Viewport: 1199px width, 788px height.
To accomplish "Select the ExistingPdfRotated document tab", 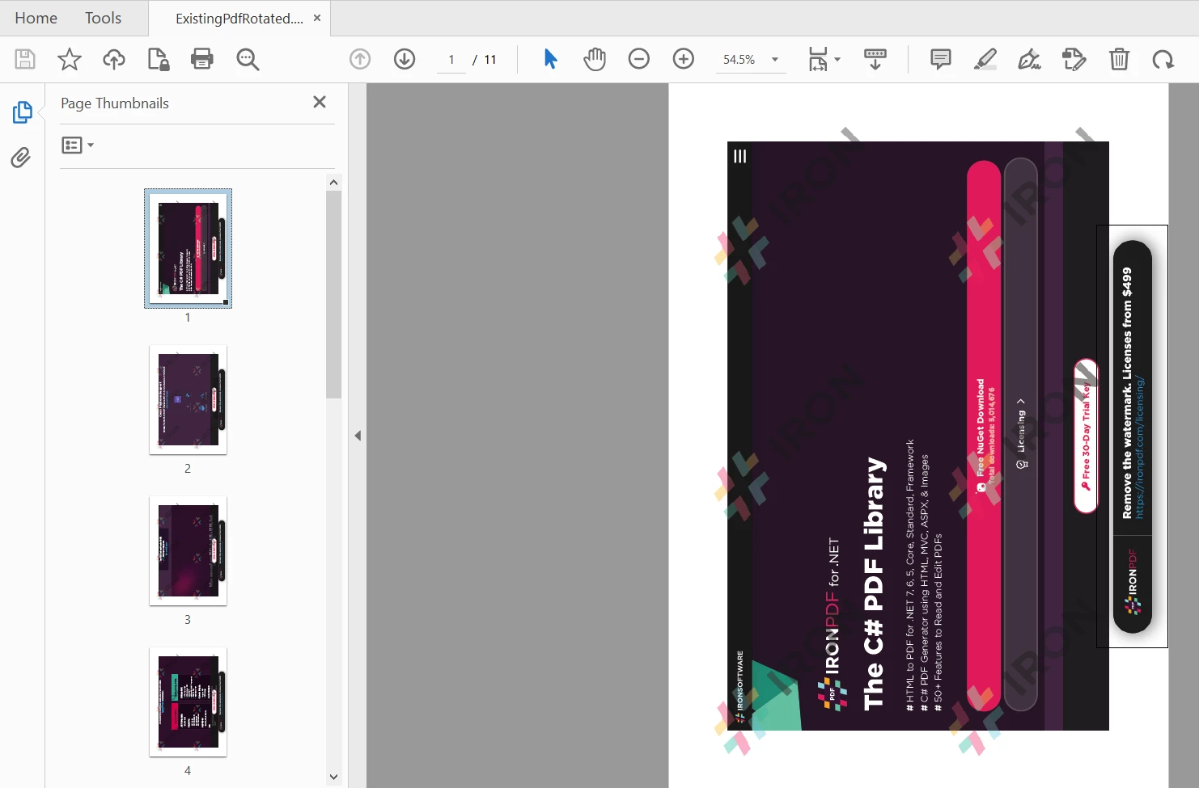I will (239, 19).
